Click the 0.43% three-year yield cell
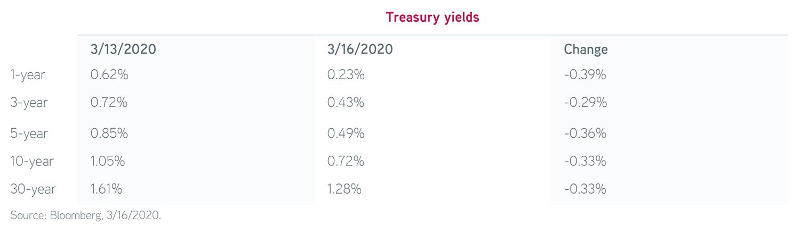 click(x=346, y=103)
